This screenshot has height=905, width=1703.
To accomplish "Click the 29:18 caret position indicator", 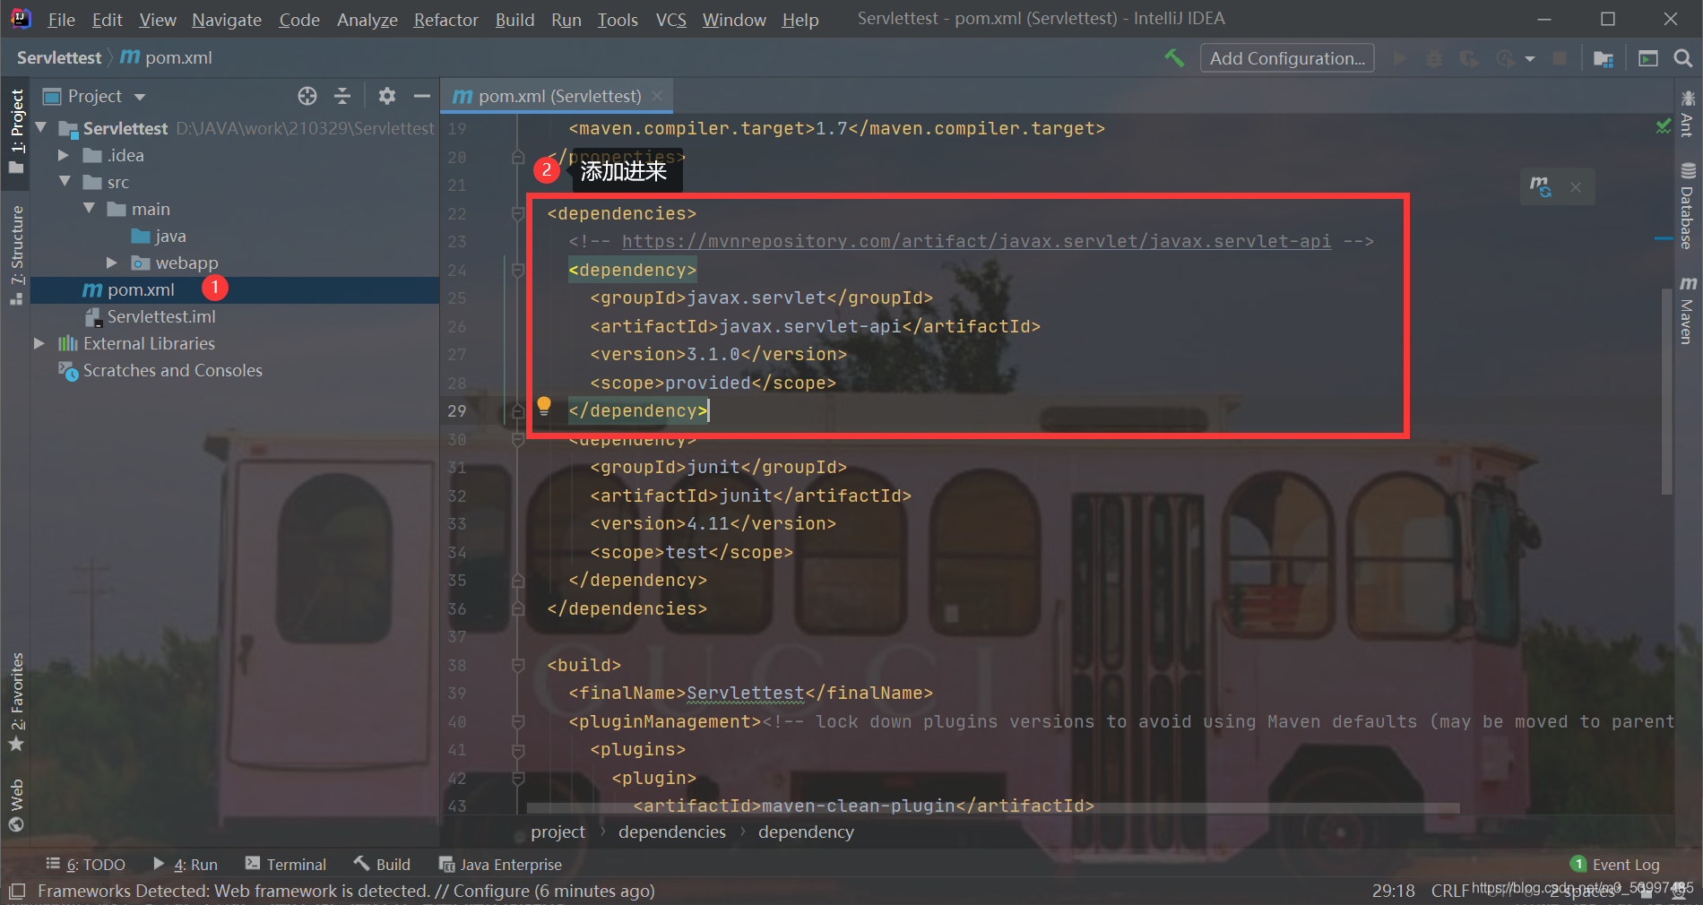I will (1393, 891).
